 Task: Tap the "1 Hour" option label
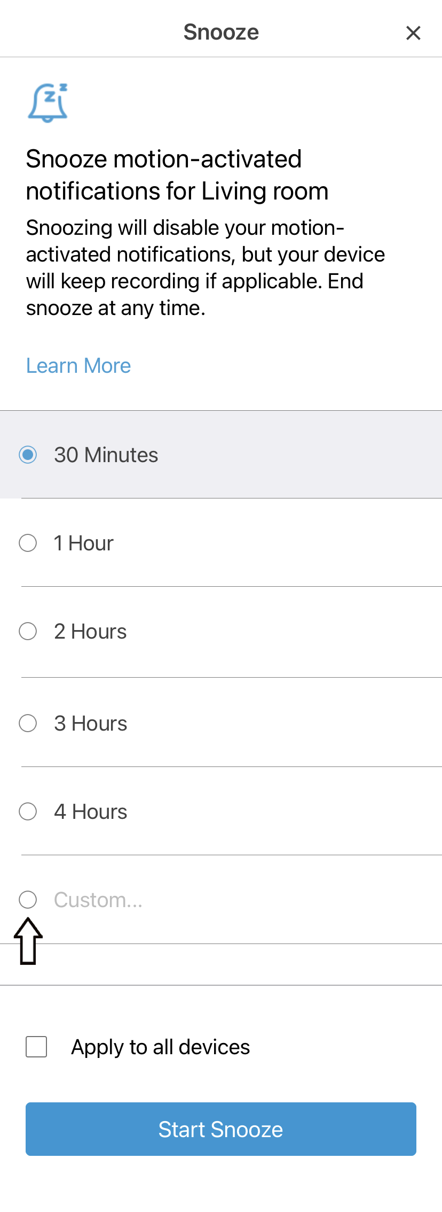83,543
